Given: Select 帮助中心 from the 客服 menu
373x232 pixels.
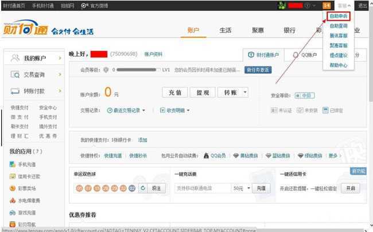Looking at the screenshot, I should click(339, 65).
